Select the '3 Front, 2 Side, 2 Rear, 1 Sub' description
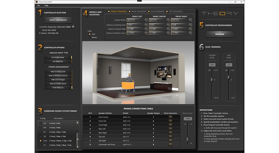Screen dimensions: 279x153 point(60,145)
